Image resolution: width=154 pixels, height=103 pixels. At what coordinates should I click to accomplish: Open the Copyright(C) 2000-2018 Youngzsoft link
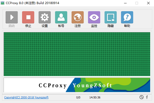tap(26, 98)
